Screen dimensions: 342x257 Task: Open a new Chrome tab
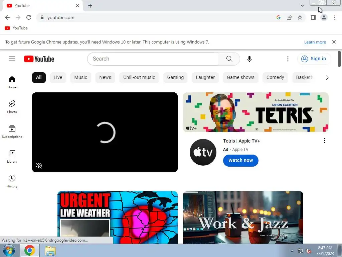[90, 6]
